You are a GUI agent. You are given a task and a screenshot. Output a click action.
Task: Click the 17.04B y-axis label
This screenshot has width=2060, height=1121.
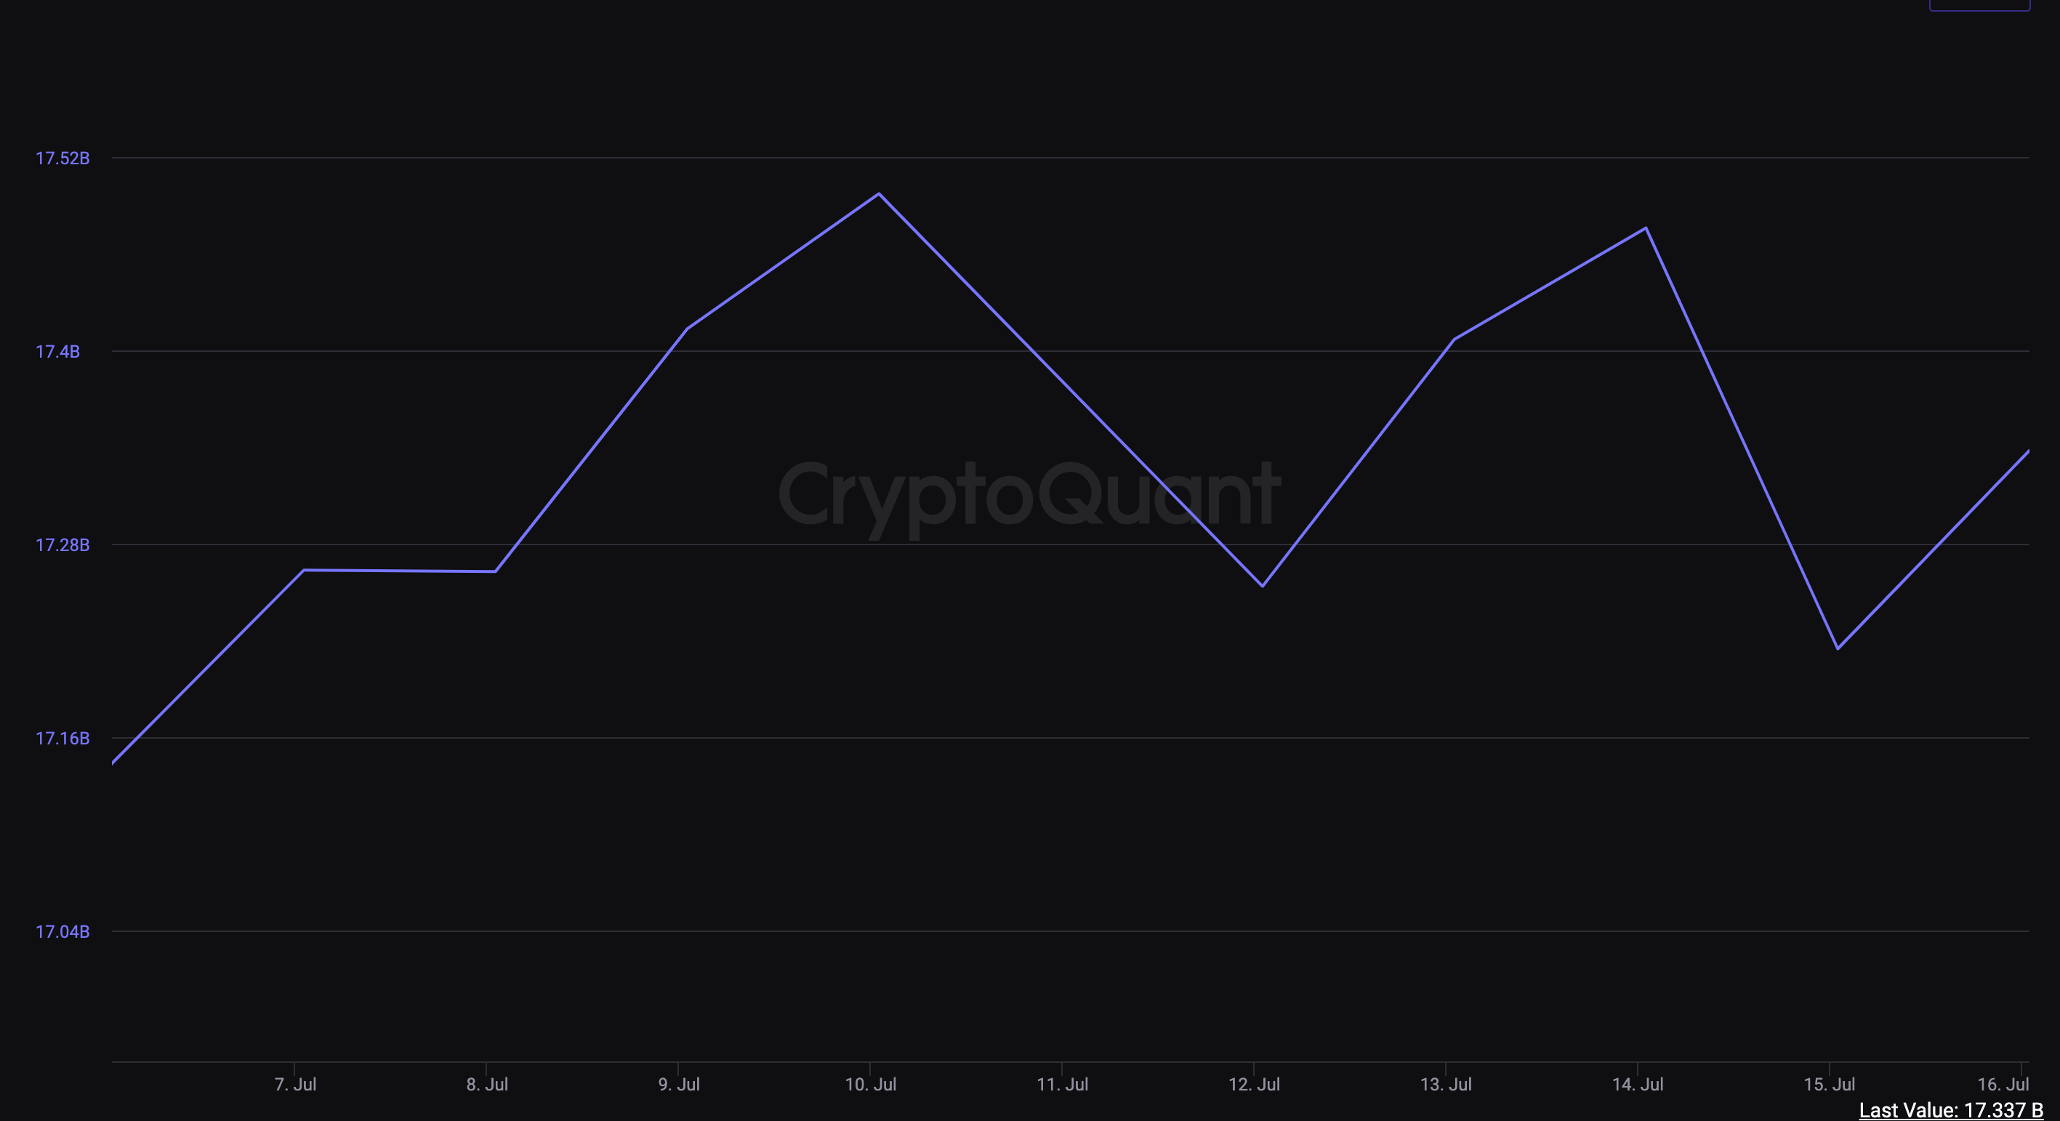click(x=63, y=932)
